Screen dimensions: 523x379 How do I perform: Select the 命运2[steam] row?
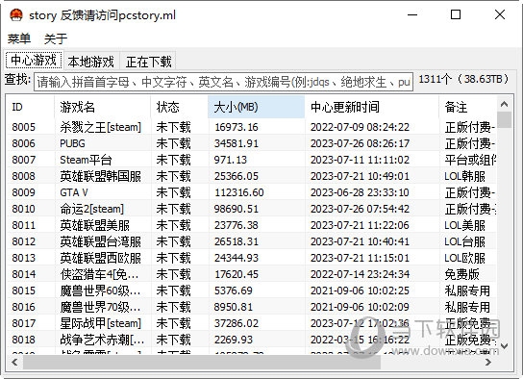(x=252, y=209)
